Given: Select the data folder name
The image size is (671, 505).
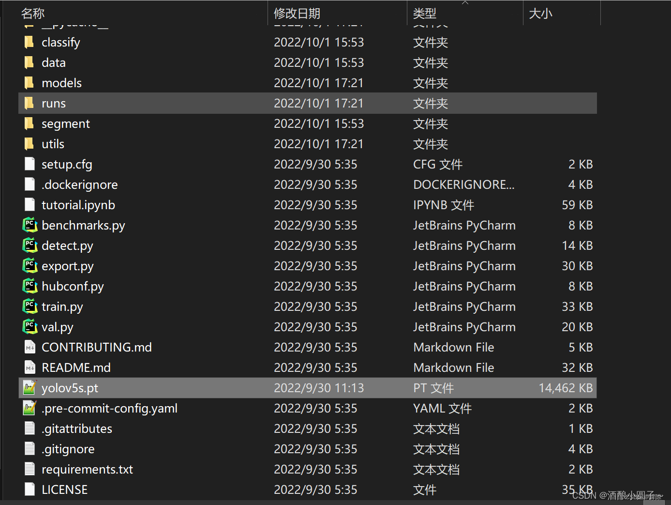Looking at the screenshot, I should pos(54,62).
